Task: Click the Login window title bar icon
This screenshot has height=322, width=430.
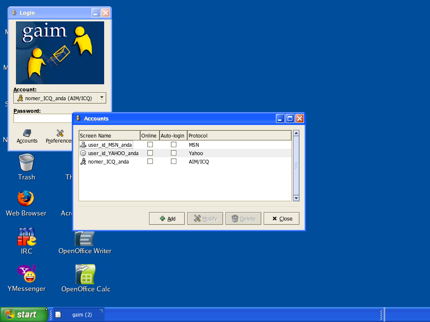Action: [14, 13]
